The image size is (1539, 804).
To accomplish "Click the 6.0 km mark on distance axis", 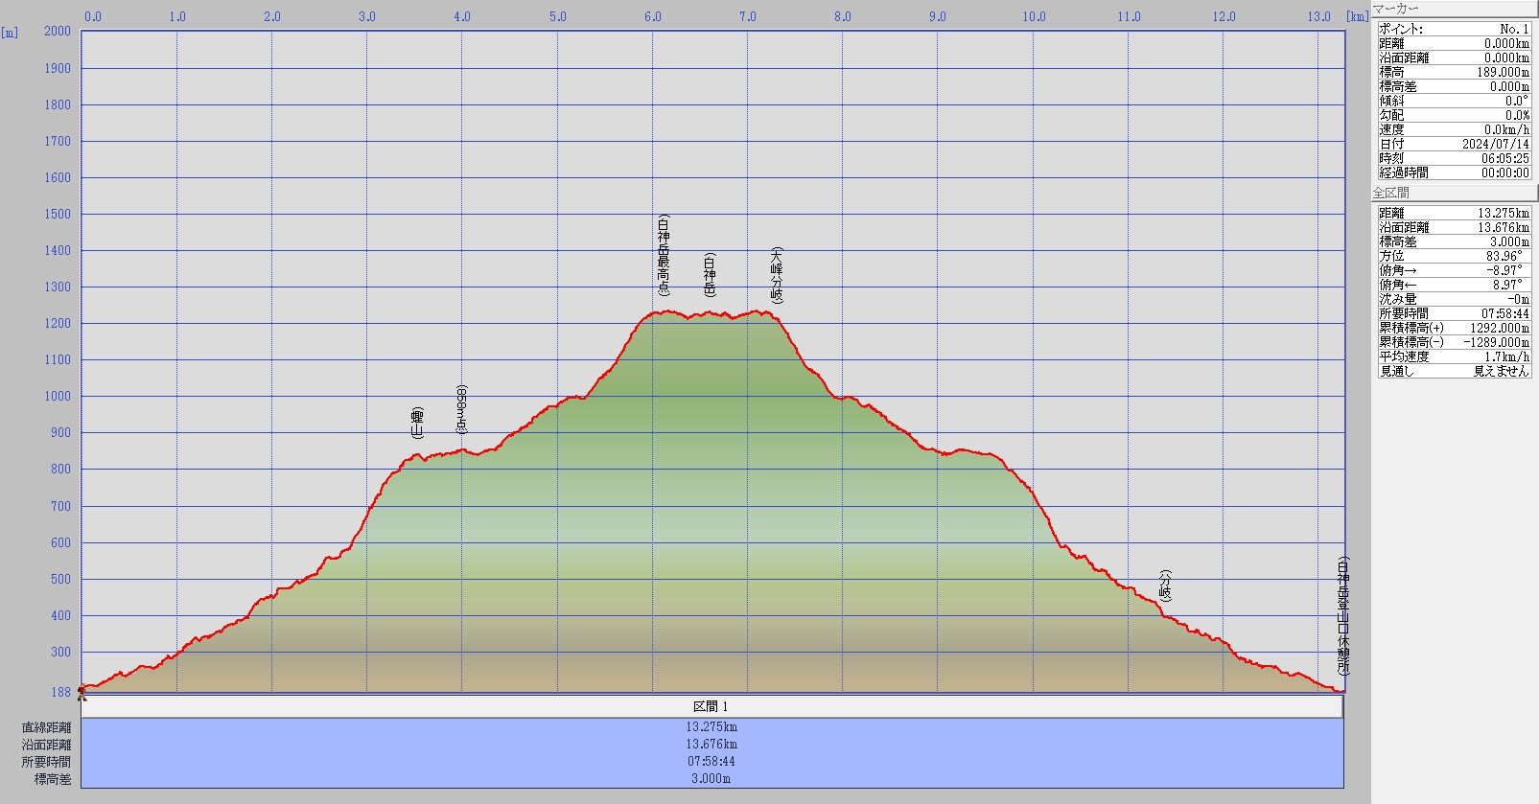I will coord(653,16).
